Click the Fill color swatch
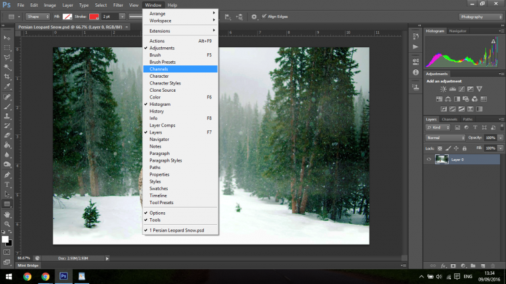Screen dimensions: 506x284 click(x=67, y=17)
